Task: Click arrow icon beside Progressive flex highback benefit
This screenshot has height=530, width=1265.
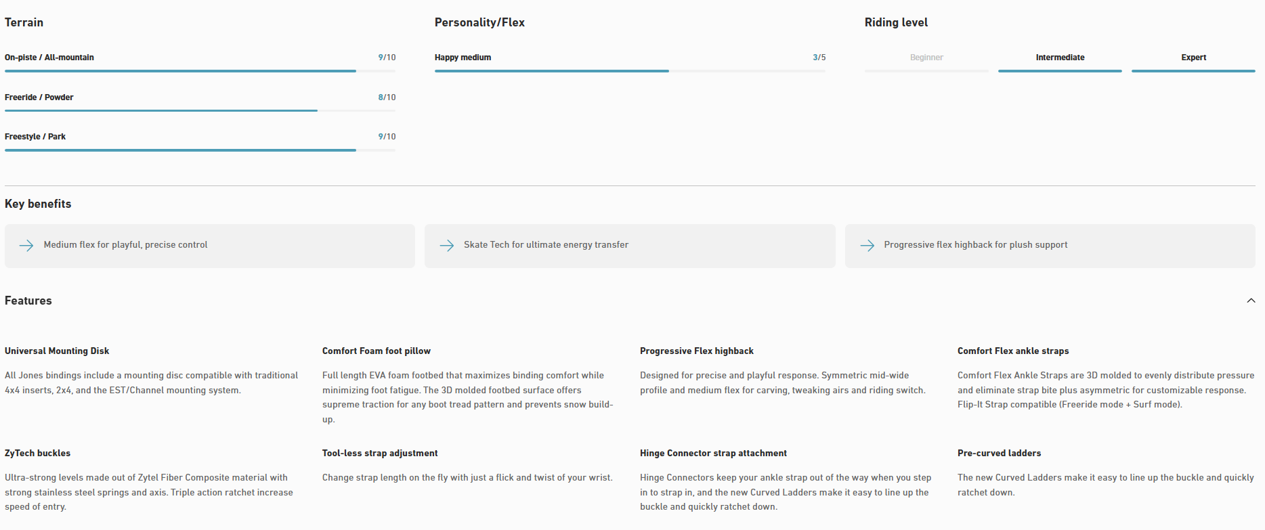Action: [867, 246]
